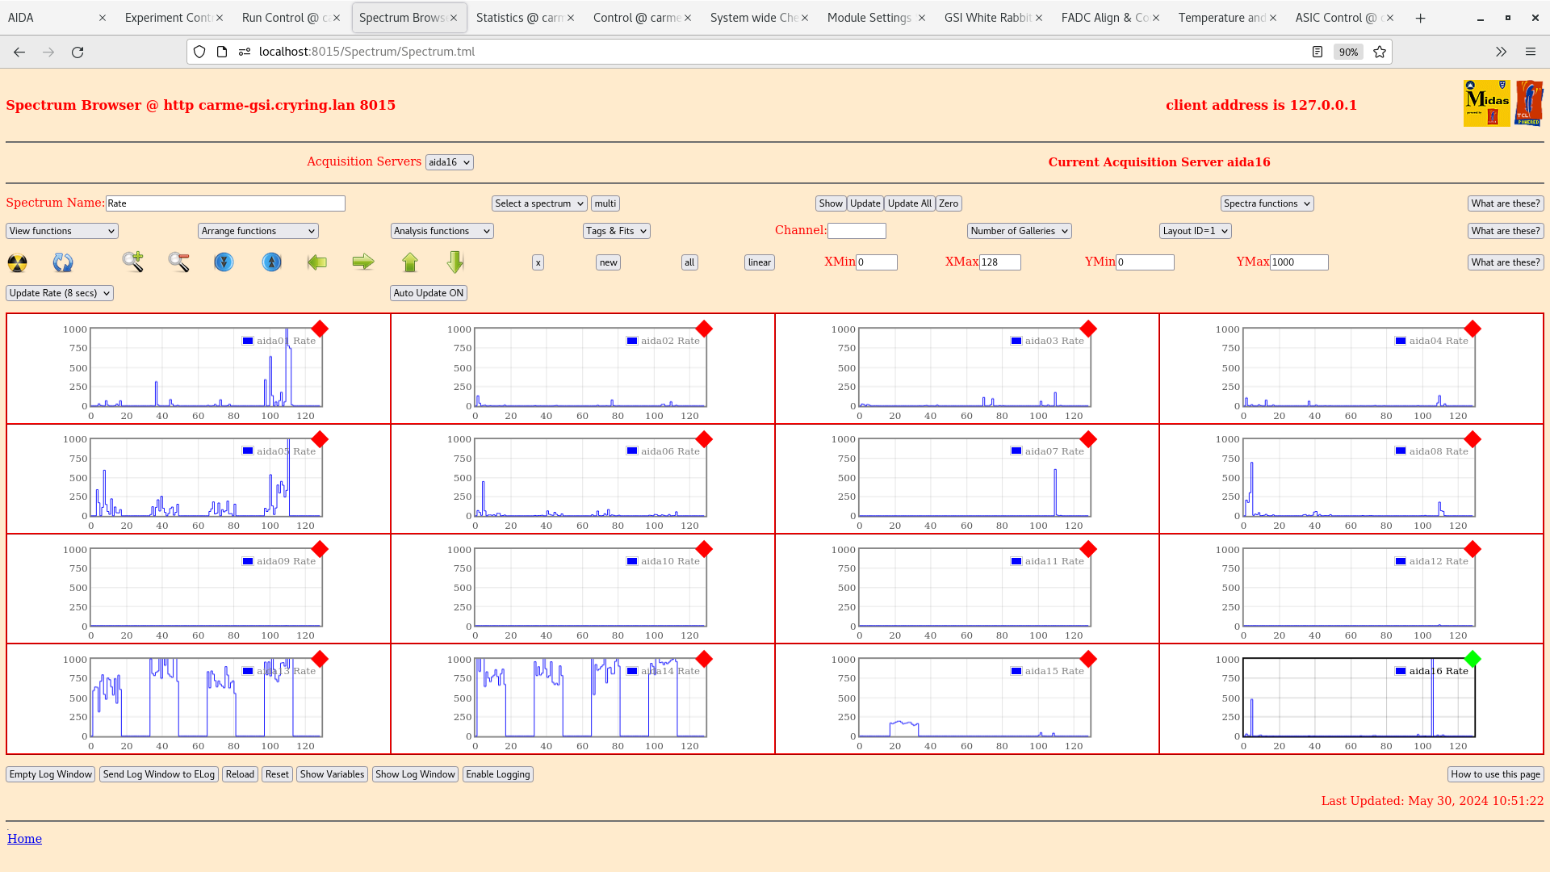
Task: Click the green right arrow icon
Action: pos(363,262)
